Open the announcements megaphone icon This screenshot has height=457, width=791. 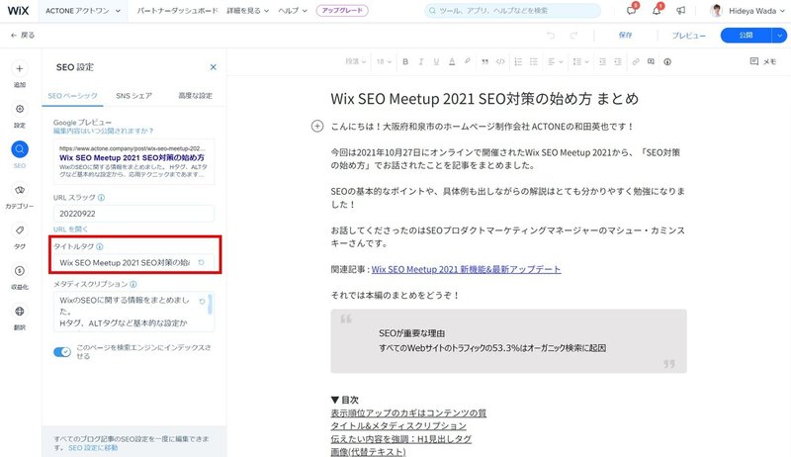681,10
